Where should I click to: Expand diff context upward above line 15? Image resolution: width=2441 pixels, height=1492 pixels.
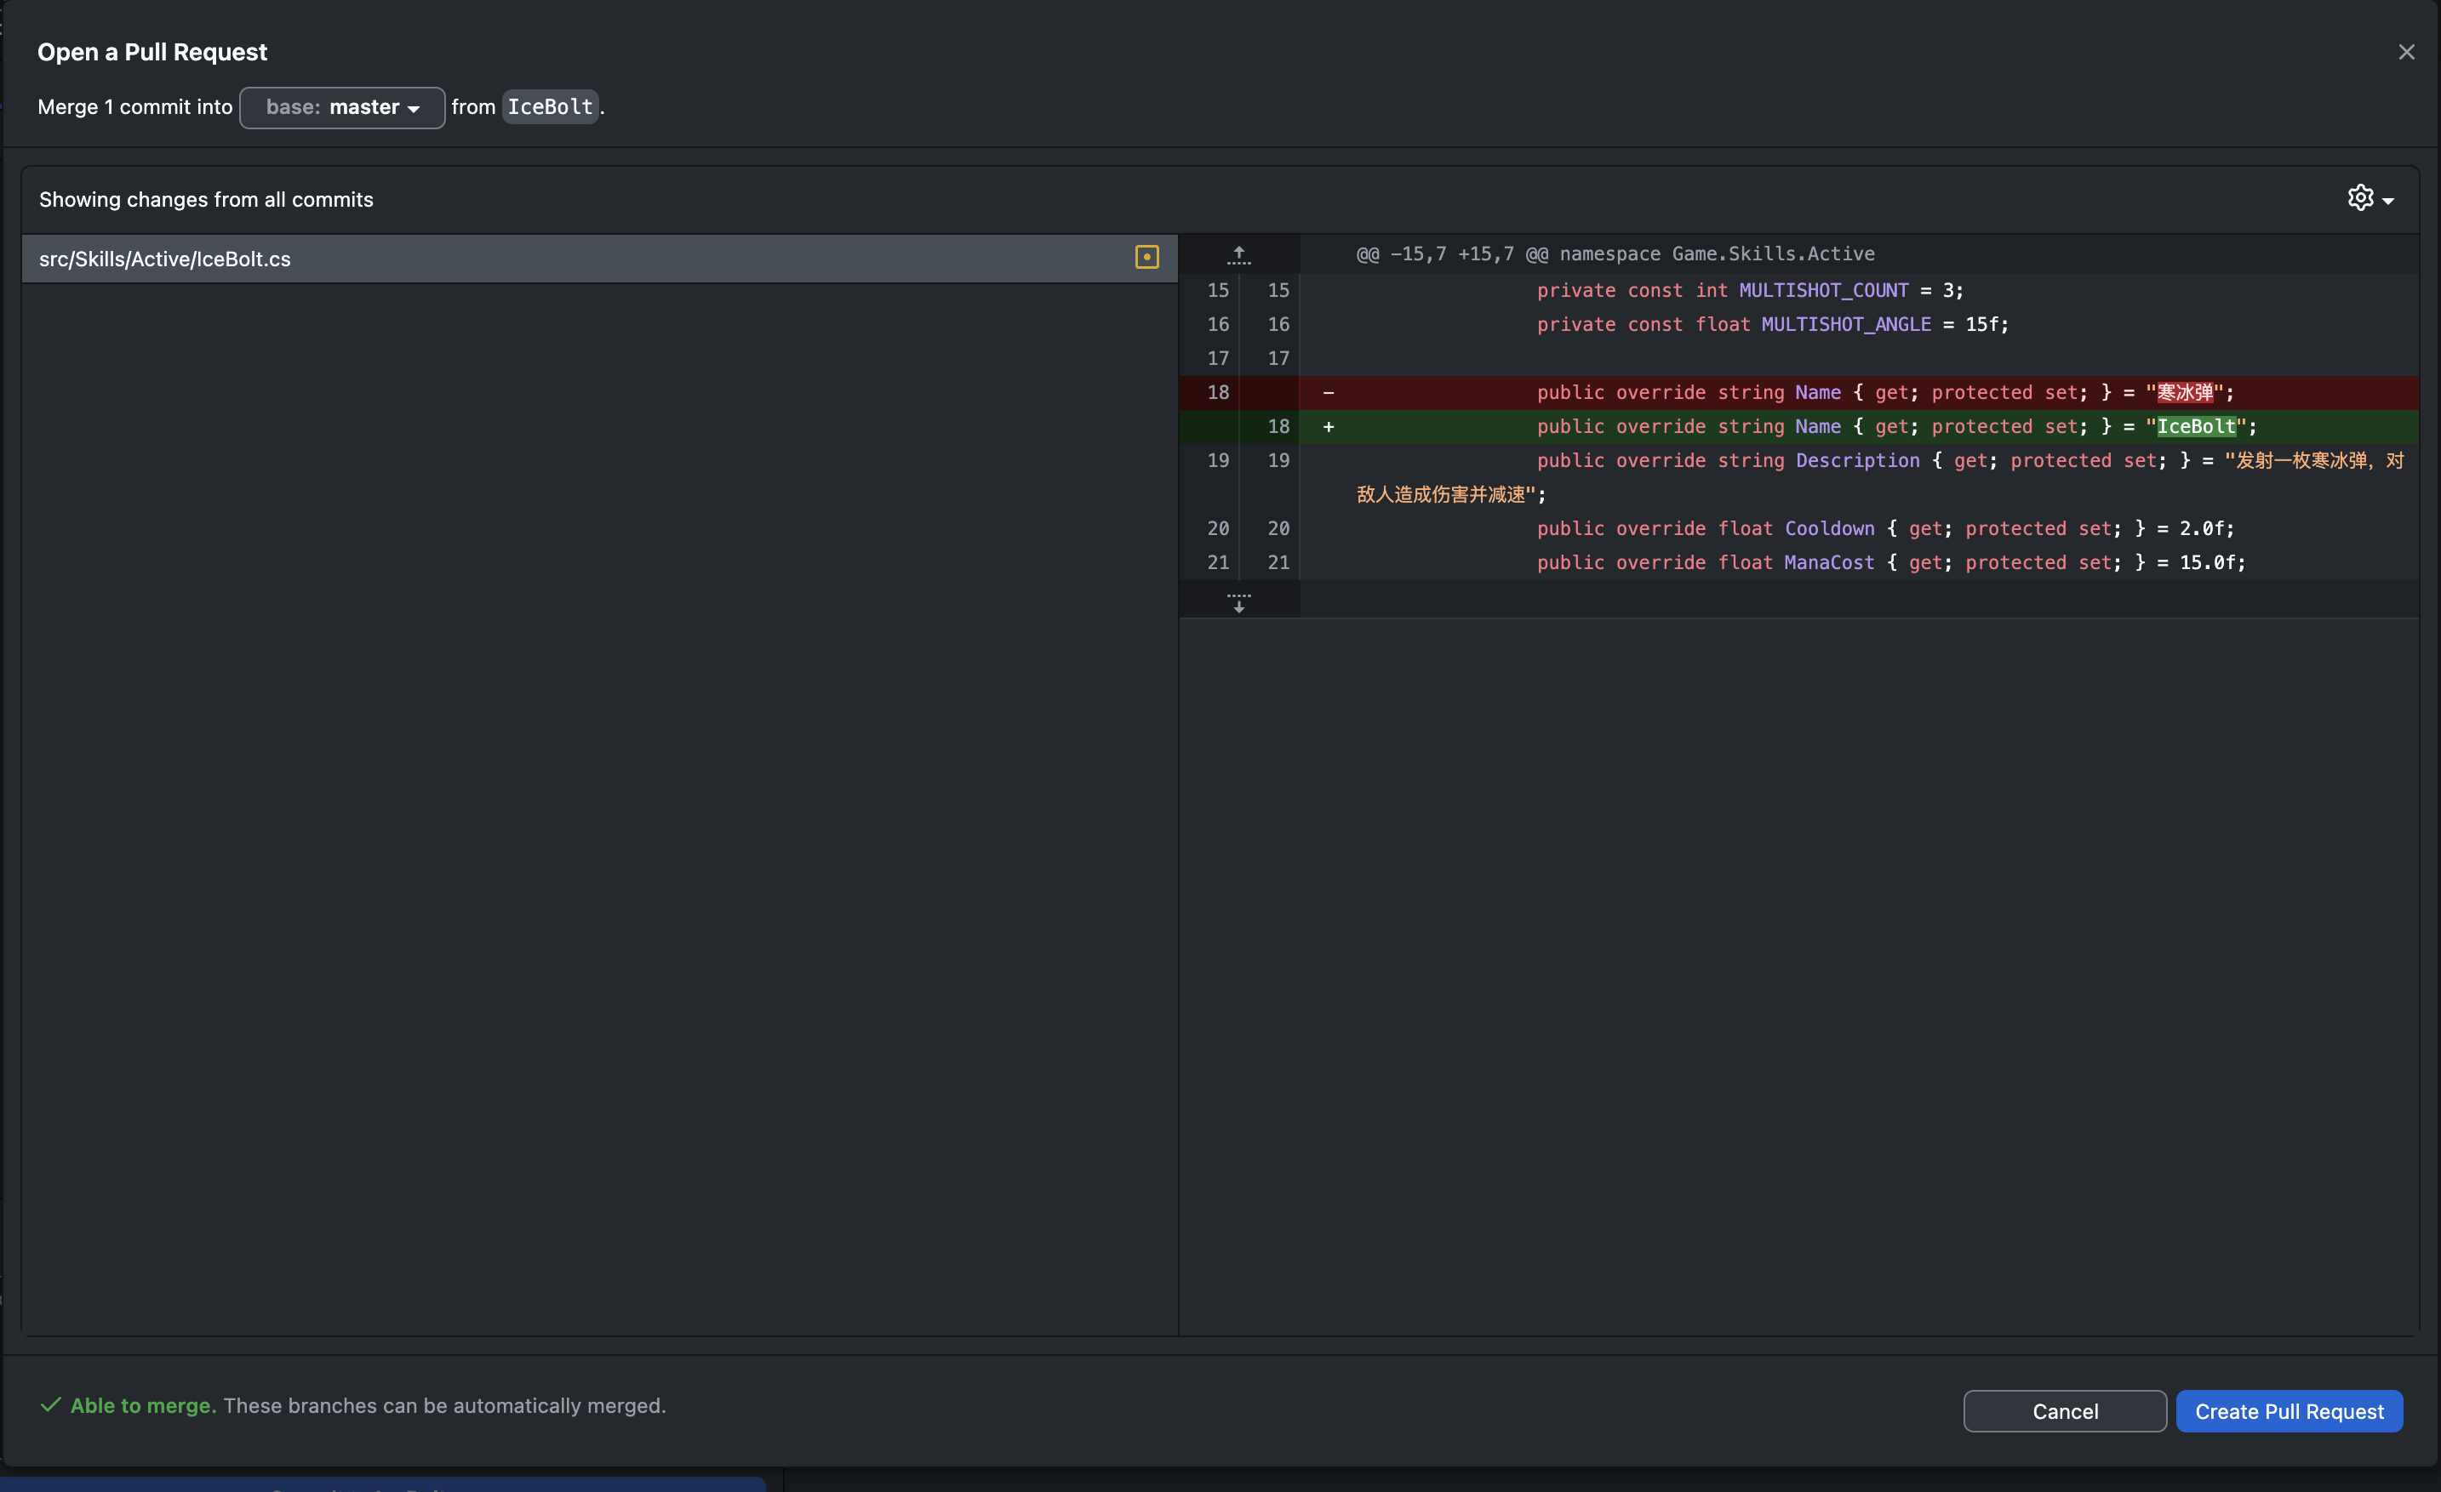[1238, 254]
